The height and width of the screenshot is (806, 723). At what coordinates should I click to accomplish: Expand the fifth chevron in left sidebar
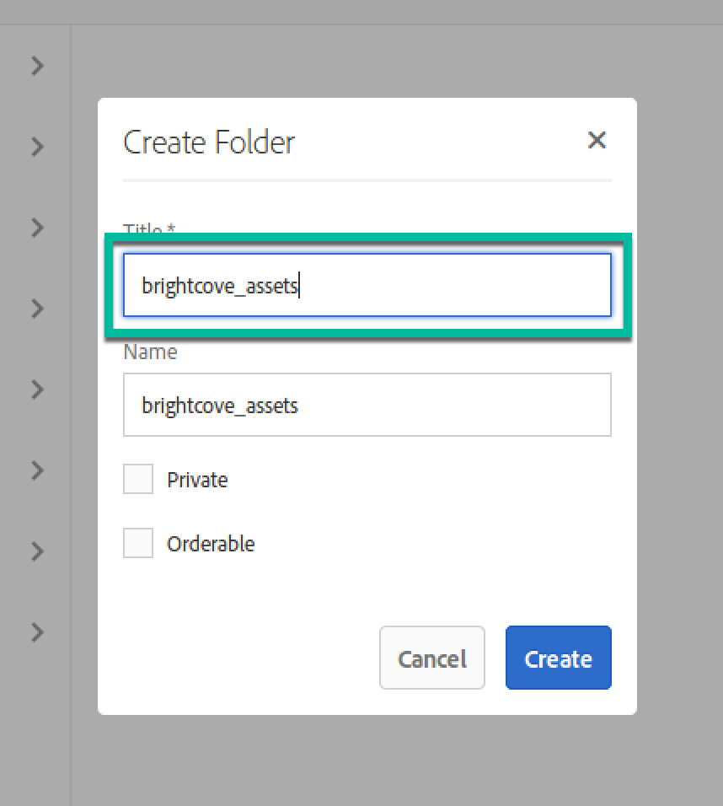[x=37, y=390]
